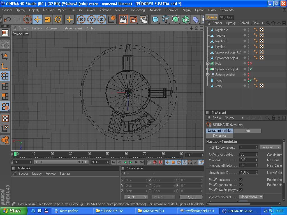Image resolution: width=287 pixels, height=215 pixels.
Task: Toggle the red X enable flag for Pole
Action: (251, 64)
